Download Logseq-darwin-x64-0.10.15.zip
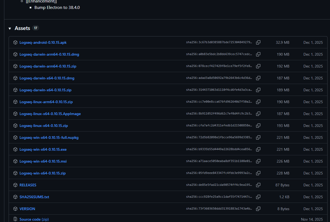 (x=45, y=90)
